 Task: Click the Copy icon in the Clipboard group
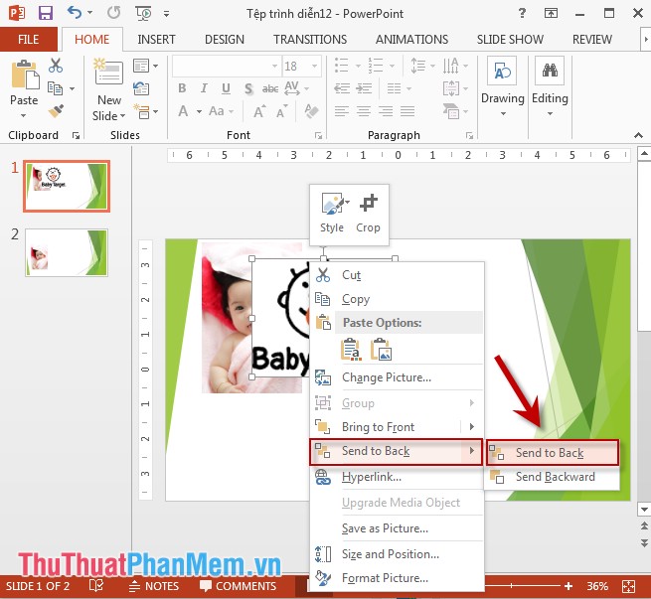tap(55, 88)
